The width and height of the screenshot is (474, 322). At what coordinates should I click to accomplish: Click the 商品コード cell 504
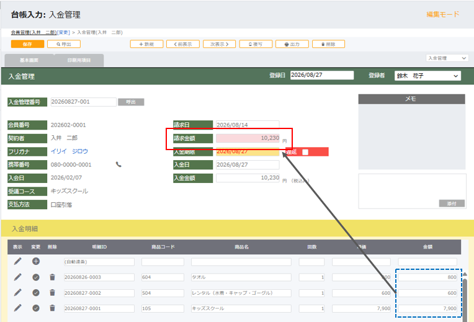163,293
